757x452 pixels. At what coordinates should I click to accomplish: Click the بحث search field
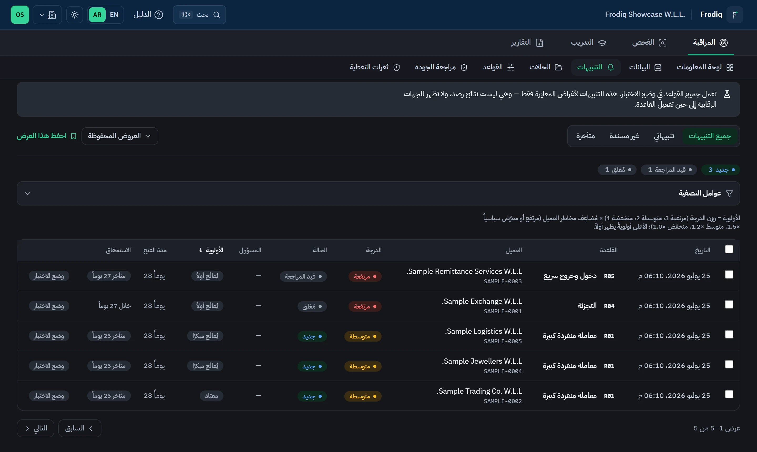click(x=199, y=15)
